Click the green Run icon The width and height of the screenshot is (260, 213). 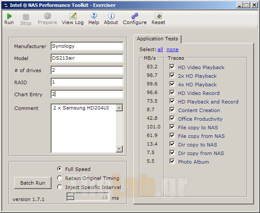point(9,16)
